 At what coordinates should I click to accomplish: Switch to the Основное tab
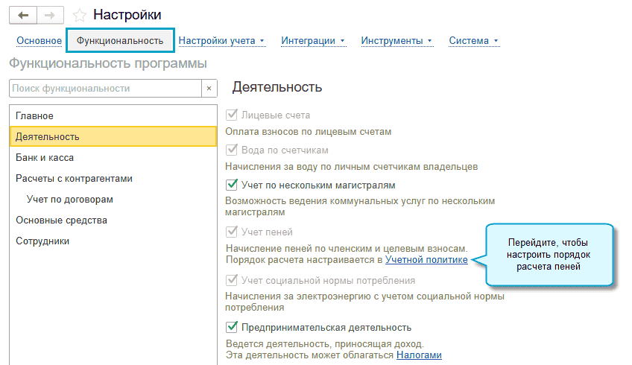click(39, 40)
